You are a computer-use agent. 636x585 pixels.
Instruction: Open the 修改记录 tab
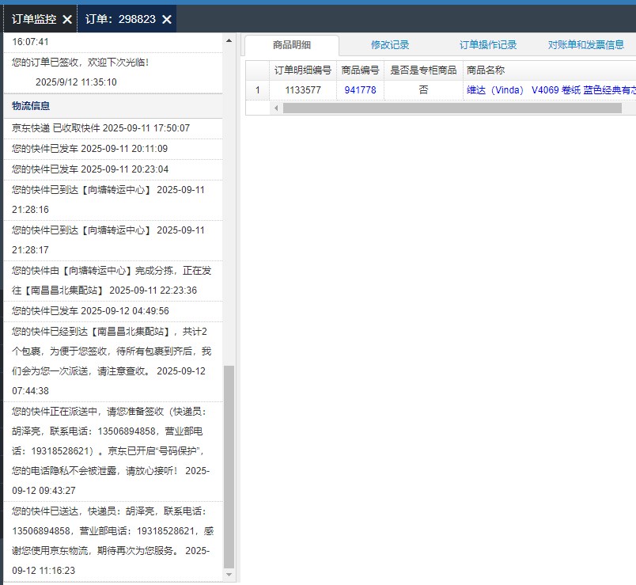coord(390,45)
